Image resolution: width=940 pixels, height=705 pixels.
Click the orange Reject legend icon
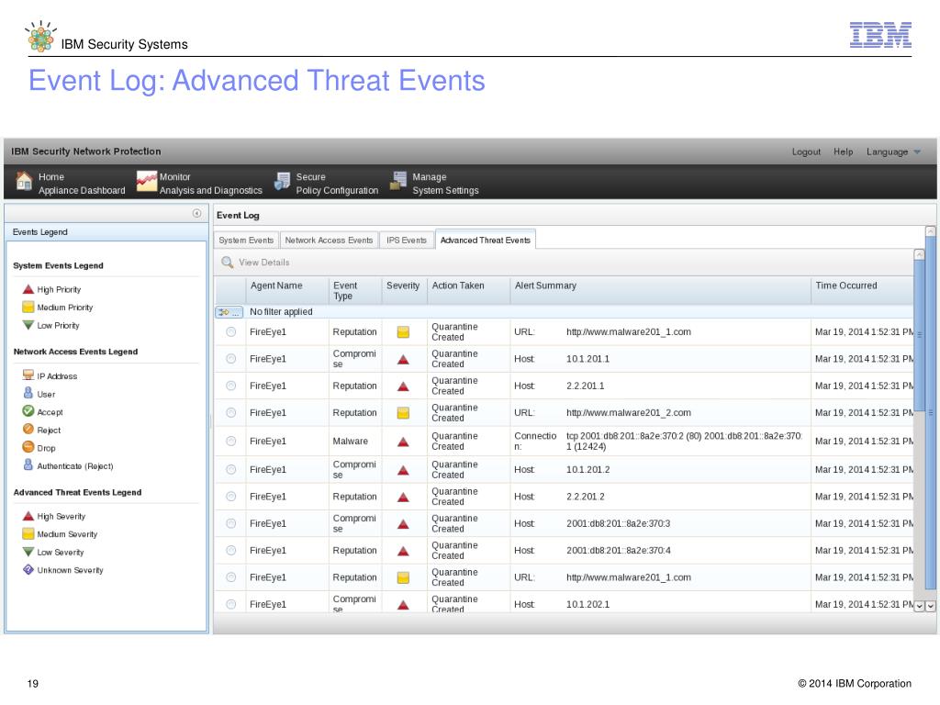coord(28,430)
